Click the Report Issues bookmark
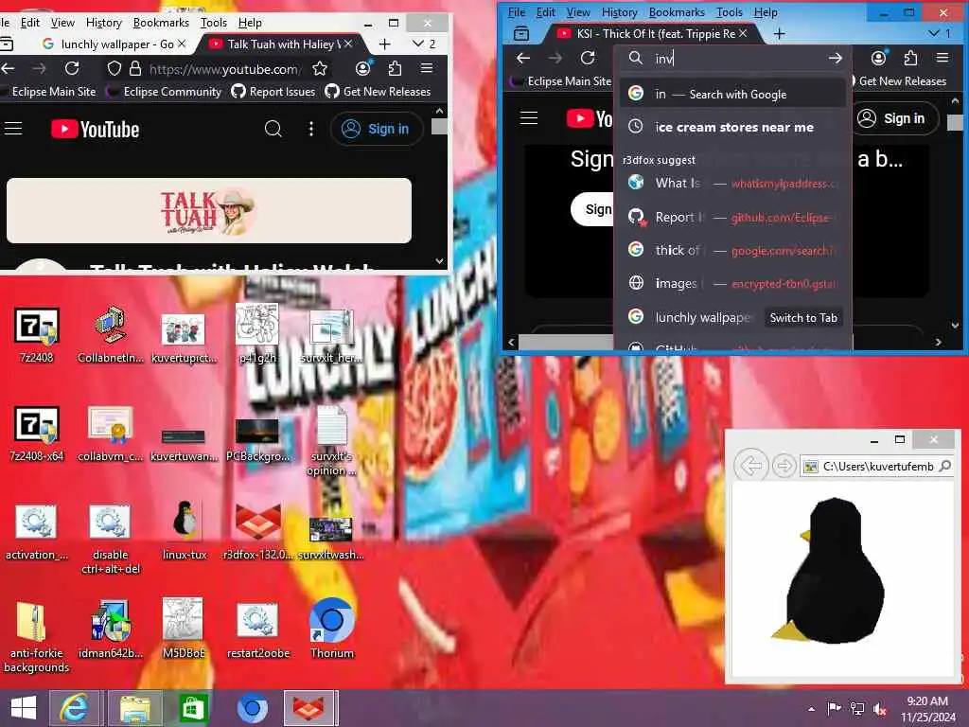969x727 pixels. pos(273,92)
